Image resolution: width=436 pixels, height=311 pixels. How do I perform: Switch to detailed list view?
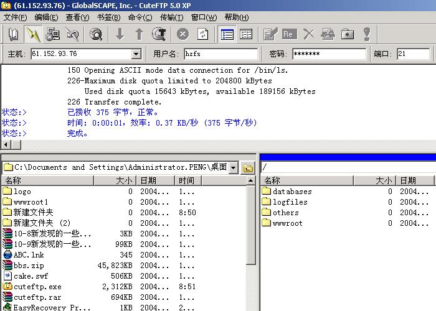[227, 34]
